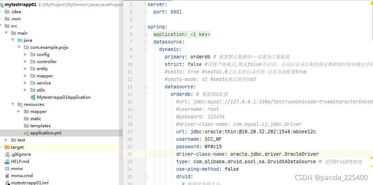This screenshot has width=373, height=185.
Task: Click the test folder icon
Action: pyautogui.click(x=13, y=140)
